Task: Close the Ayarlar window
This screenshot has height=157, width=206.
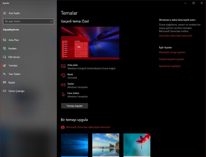Action: click(202, 3)
